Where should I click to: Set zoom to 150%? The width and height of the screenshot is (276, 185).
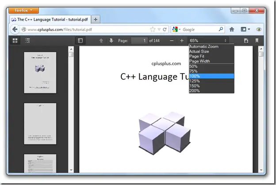point(211,86)
